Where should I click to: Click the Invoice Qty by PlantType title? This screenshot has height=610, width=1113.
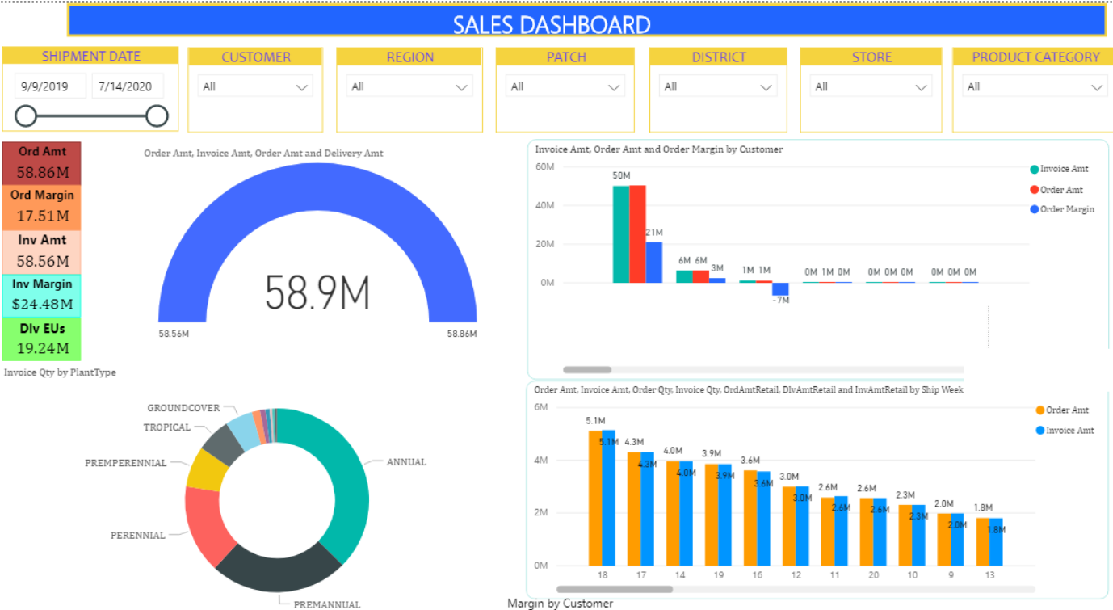(60, 372)
